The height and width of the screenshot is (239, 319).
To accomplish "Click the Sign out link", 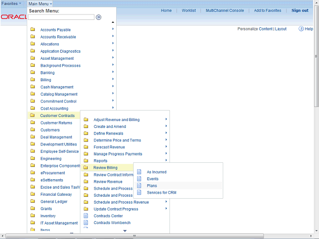I will click(300, 10).
